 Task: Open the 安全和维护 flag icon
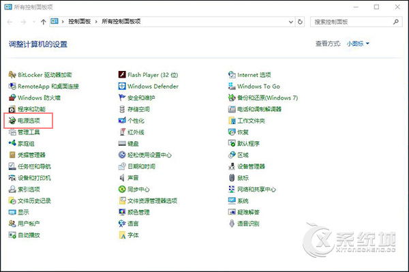[122, 97]
